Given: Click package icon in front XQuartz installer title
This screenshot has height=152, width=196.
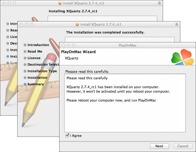Looking at the screenshot, I should coord(77,24).
